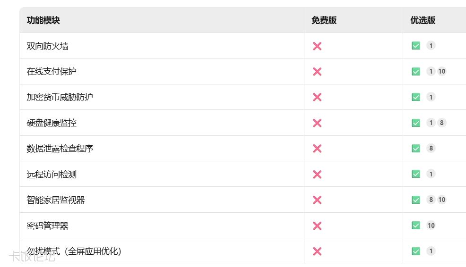Click green checkmark in 双向防火墙 row

(x=416, y=46)
